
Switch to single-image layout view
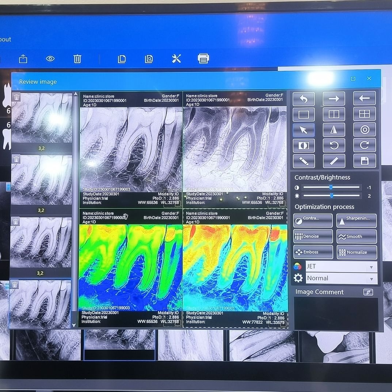coord(304,114)
